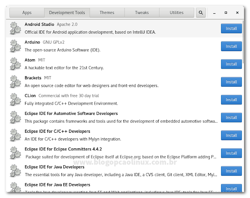
Task: Close the window
Action: click(x=237, y=12)
